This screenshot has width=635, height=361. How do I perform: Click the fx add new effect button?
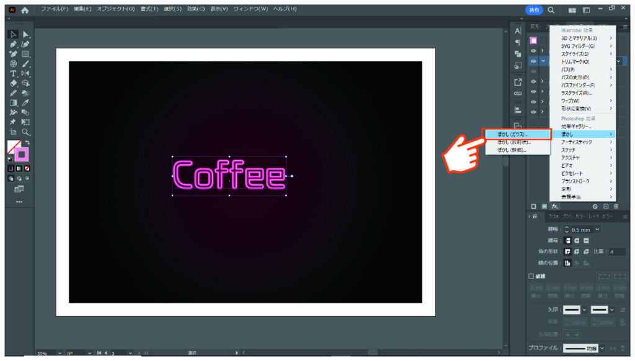(x=555, y=206)
